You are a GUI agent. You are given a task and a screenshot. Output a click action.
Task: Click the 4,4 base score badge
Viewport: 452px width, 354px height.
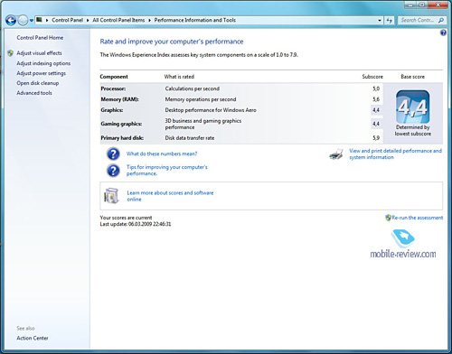(412, 107)
